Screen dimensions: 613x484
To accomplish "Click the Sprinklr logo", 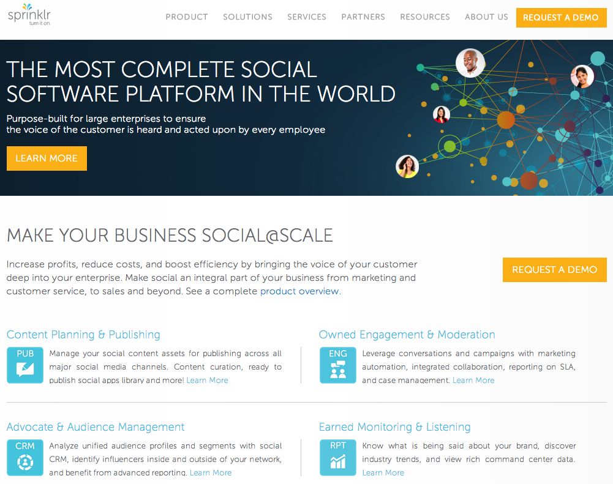I will pos(29,13).
